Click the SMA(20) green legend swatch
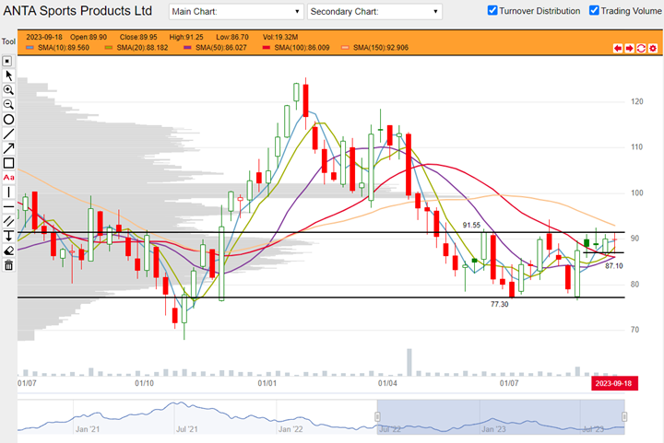The width and height of the screenshot is (664, 443). (x=109, y=48)
